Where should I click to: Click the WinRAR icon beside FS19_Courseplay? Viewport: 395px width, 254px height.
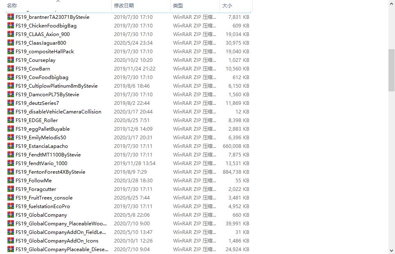pyautogui.click(x=10, y=60)
